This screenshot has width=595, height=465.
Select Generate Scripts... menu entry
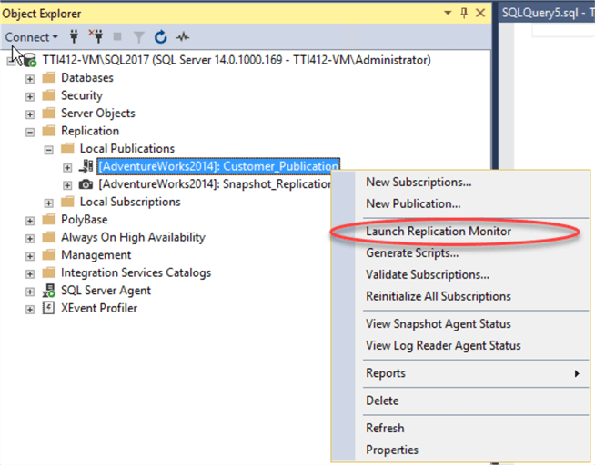460,252
